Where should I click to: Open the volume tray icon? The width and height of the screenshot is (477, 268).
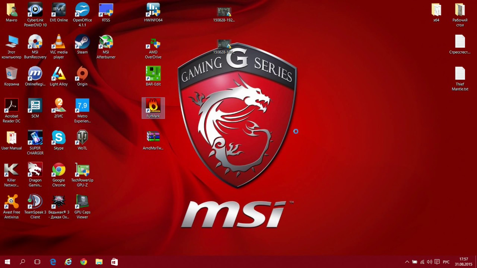pyautogui.click(x=429, y=262)
